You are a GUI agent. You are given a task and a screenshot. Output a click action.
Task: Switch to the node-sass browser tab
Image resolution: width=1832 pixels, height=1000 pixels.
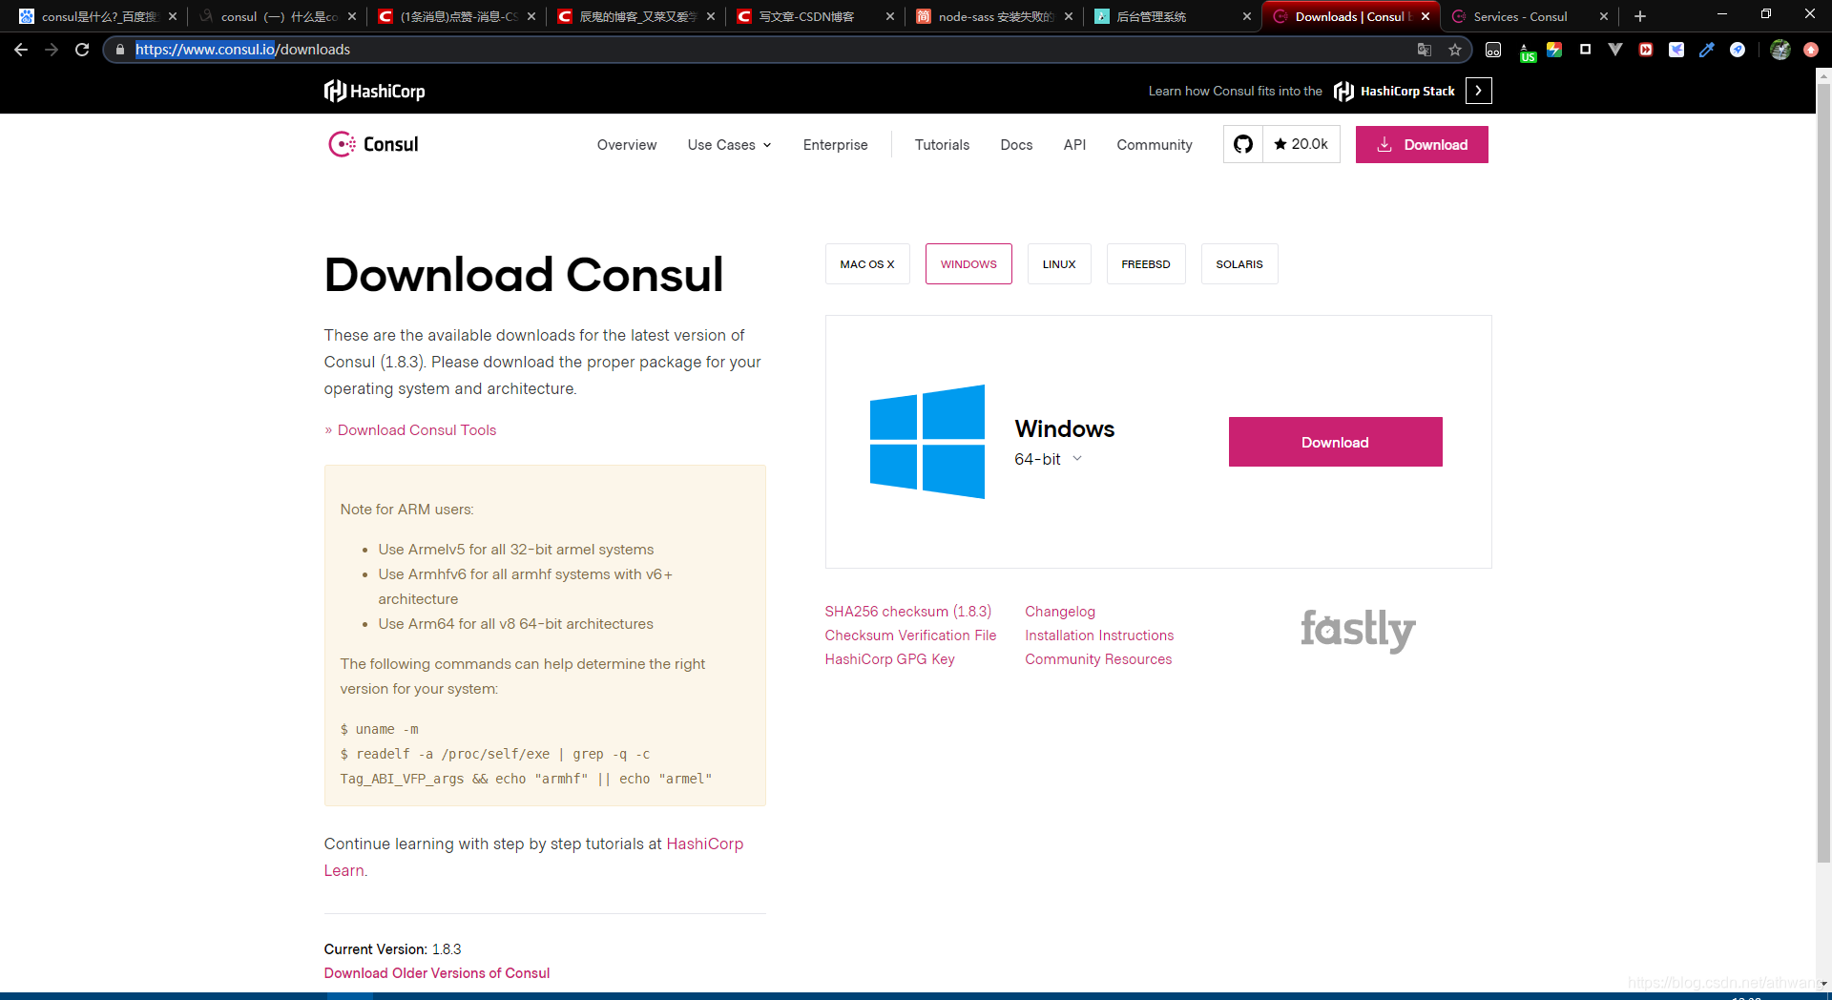[992, 16]
